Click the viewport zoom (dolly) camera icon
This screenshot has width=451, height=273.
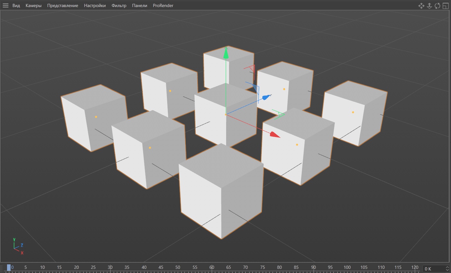(430, 6)
